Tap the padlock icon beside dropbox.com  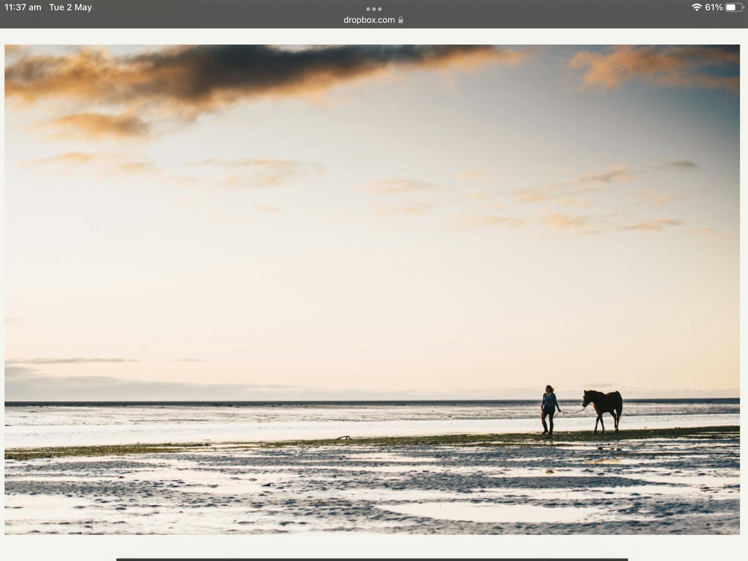[x=401, y=20]
